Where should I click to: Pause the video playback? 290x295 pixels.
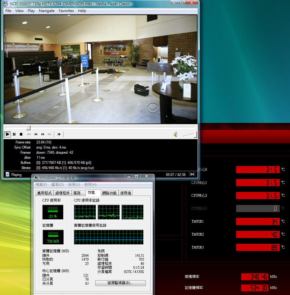coord(14,134)
